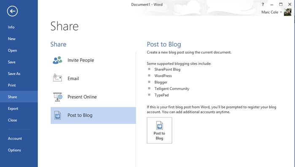Click the large Post to Blog button
Image resolution: width=295 pixels, height=167 pixels.
(x=159, y=130)
